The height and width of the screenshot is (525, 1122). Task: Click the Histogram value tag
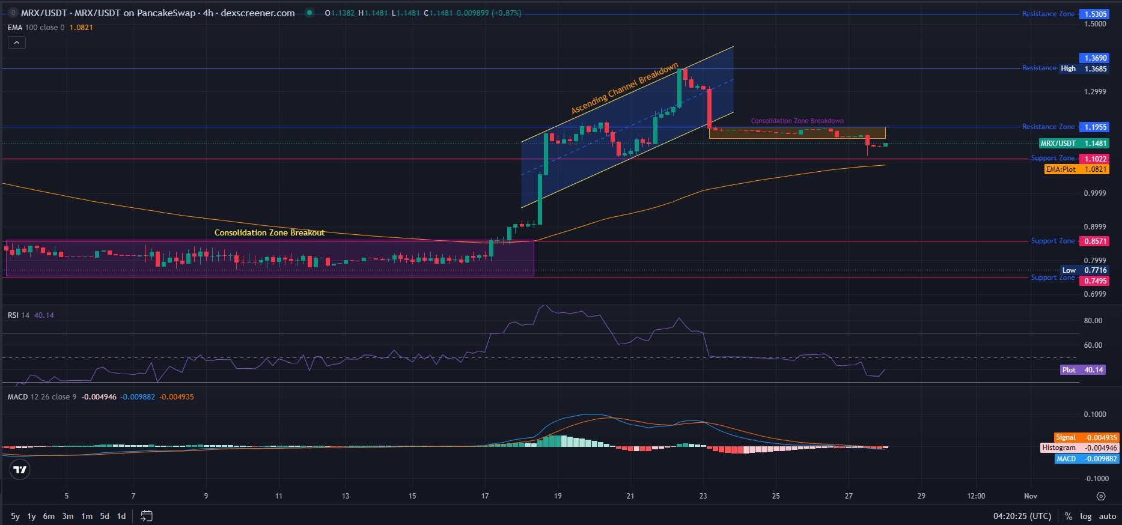1080,448
